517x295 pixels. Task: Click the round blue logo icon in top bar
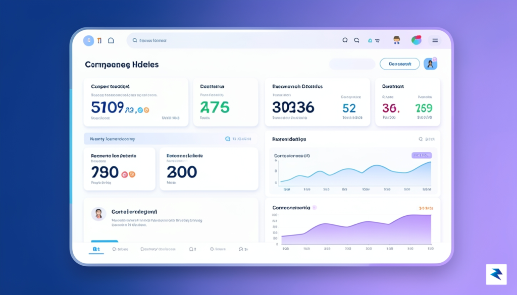[x=88, y=40]
